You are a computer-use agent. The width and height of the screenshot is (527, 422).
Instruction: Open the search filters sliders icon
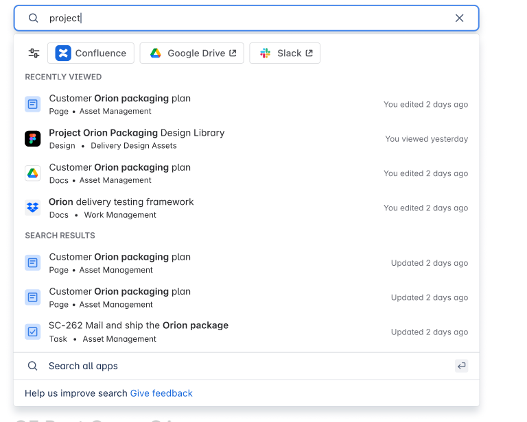pos(34,53)
